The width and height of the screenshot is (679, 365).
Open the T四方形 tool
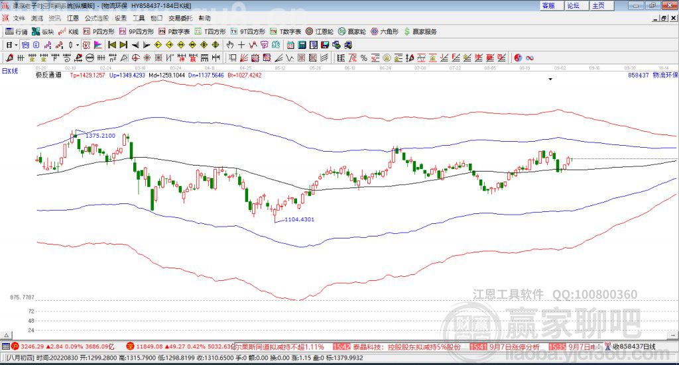coord(210,32)
